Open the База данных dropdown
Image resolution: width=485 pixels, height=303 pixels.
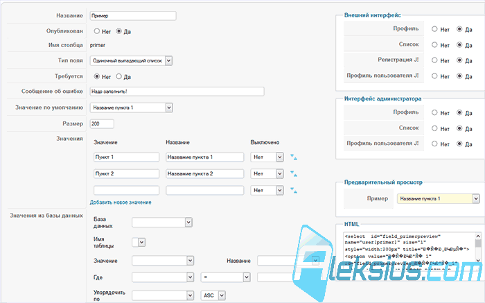click(162, 222)
